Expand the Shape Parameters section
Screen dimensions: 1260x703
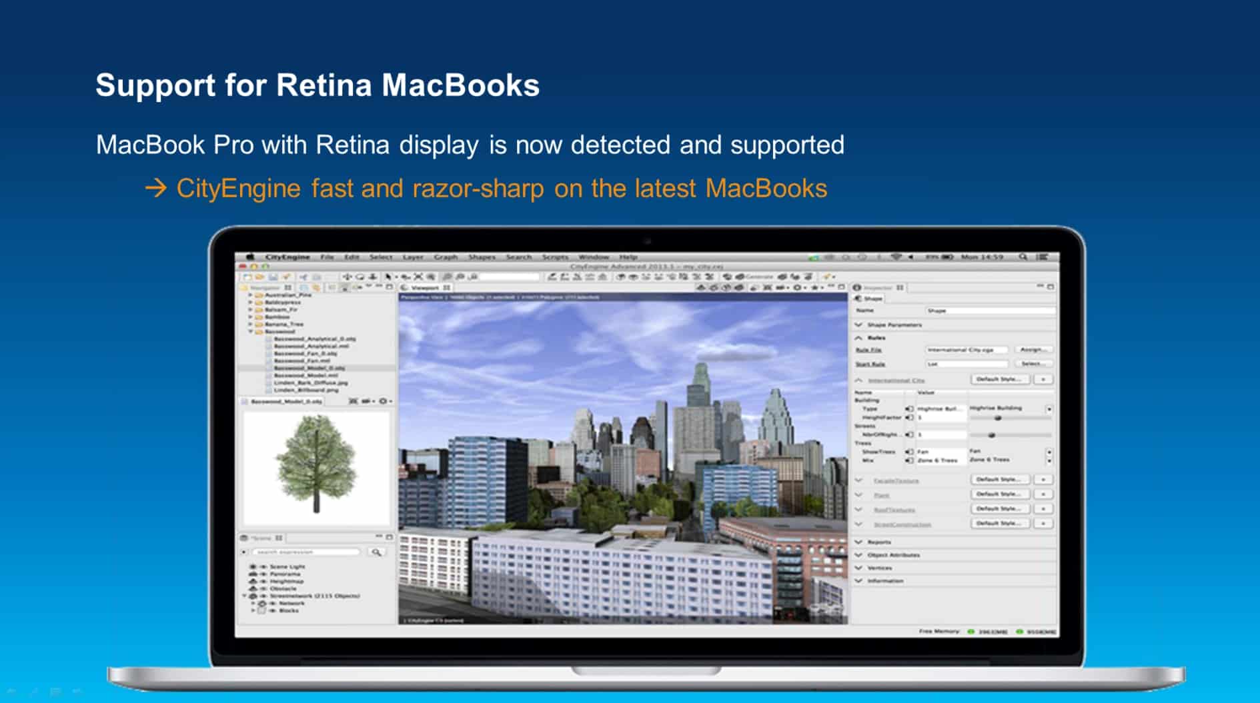pos(859,325)
